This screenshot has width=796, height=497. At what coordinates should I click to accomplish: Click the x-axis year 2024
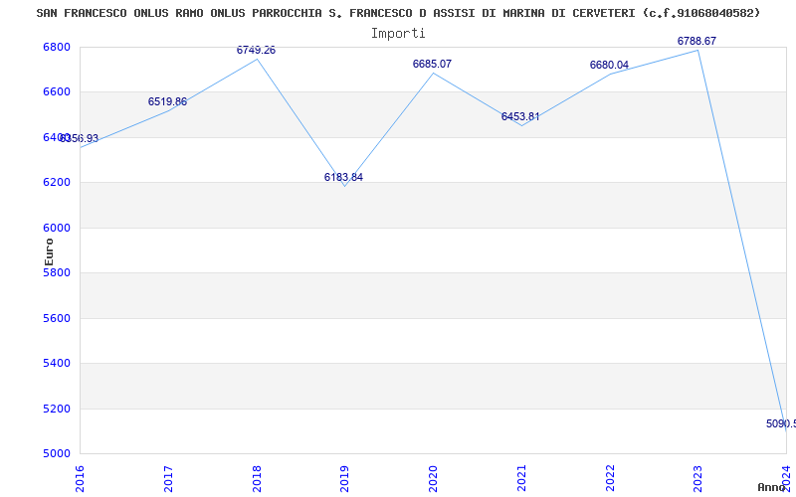[x=786, y=478]
